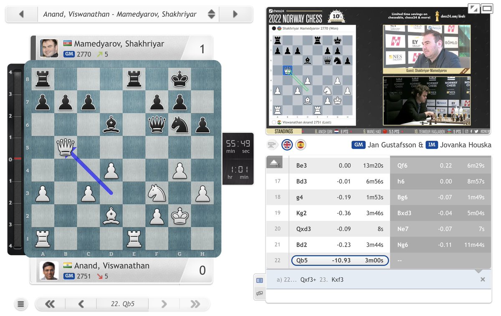Click variation move Qxf3+ in analysis line
Viewport: 501px width, 316px height.
click(x=309, y=280)
